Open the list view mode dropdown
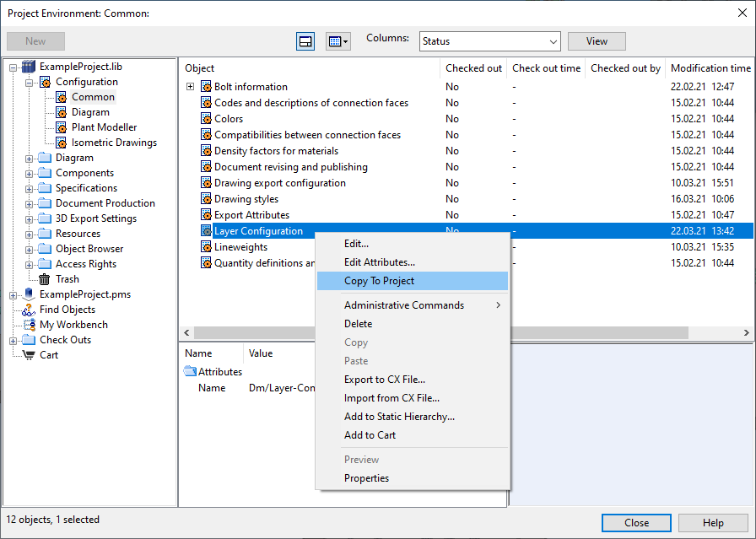 337,41
